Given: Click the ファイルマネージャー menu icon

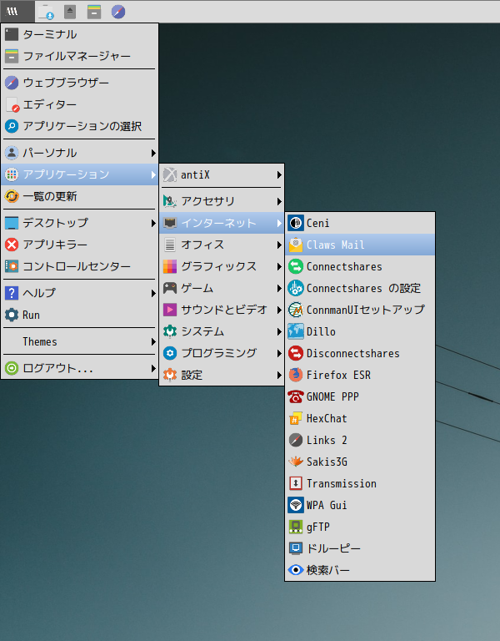Looking at the screenshot, I should pos(12,56).
